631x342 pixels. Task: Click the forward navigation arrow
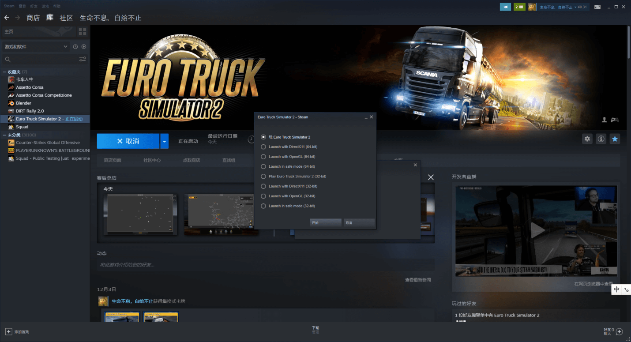(x=18, y=18)
